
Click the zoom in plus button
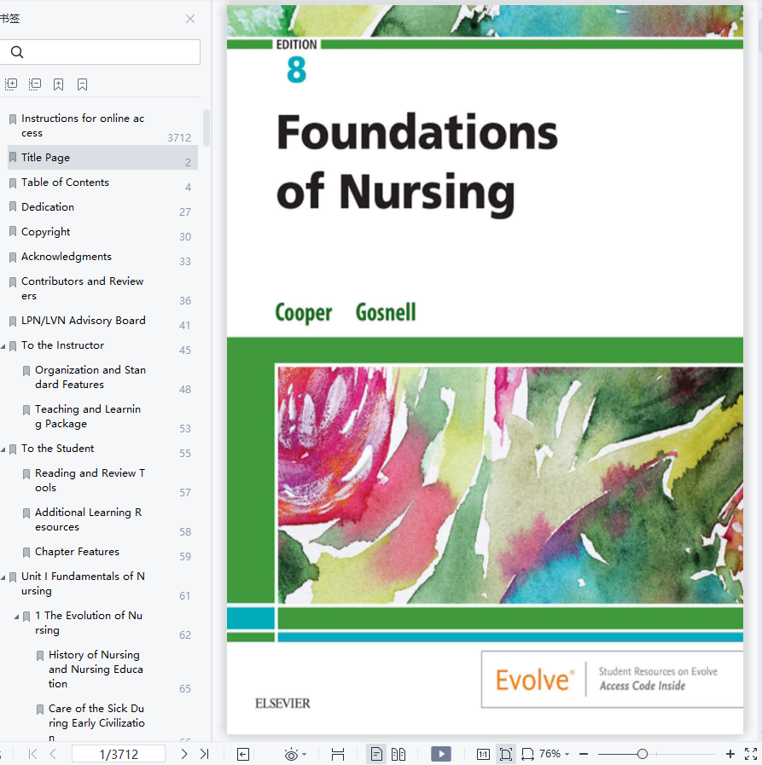pyautogui.click(x=730, y=754)
